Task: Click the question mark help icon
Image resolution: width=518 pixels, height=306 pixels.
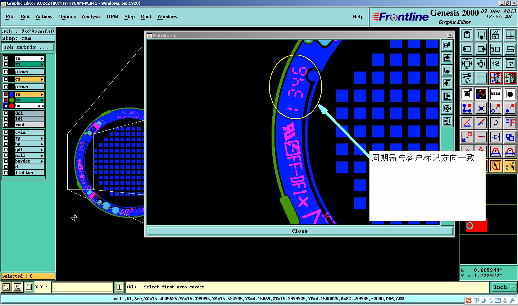Action: (x=510, y=64)
